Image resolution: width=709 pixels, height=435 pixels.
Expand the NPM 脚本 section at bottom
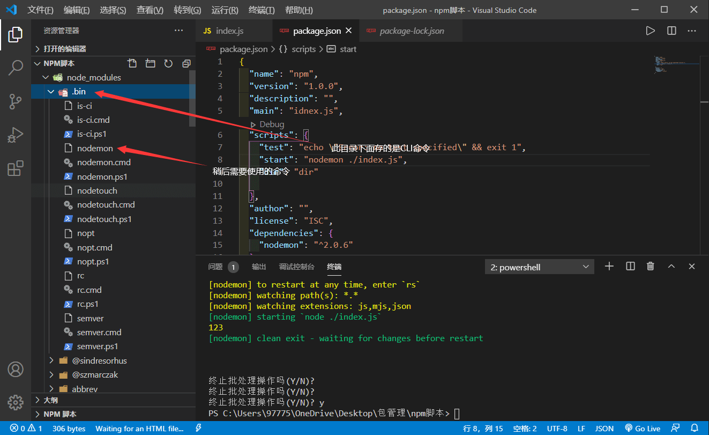click(x=113, y=414)
